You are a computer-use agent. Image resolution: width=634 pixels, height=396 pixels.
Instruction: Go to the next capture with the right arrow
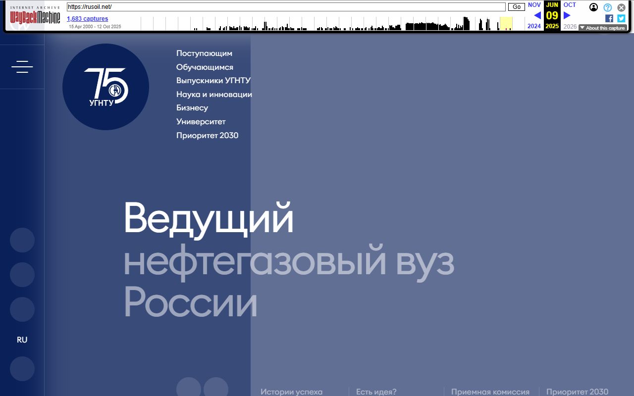(567, 15)
